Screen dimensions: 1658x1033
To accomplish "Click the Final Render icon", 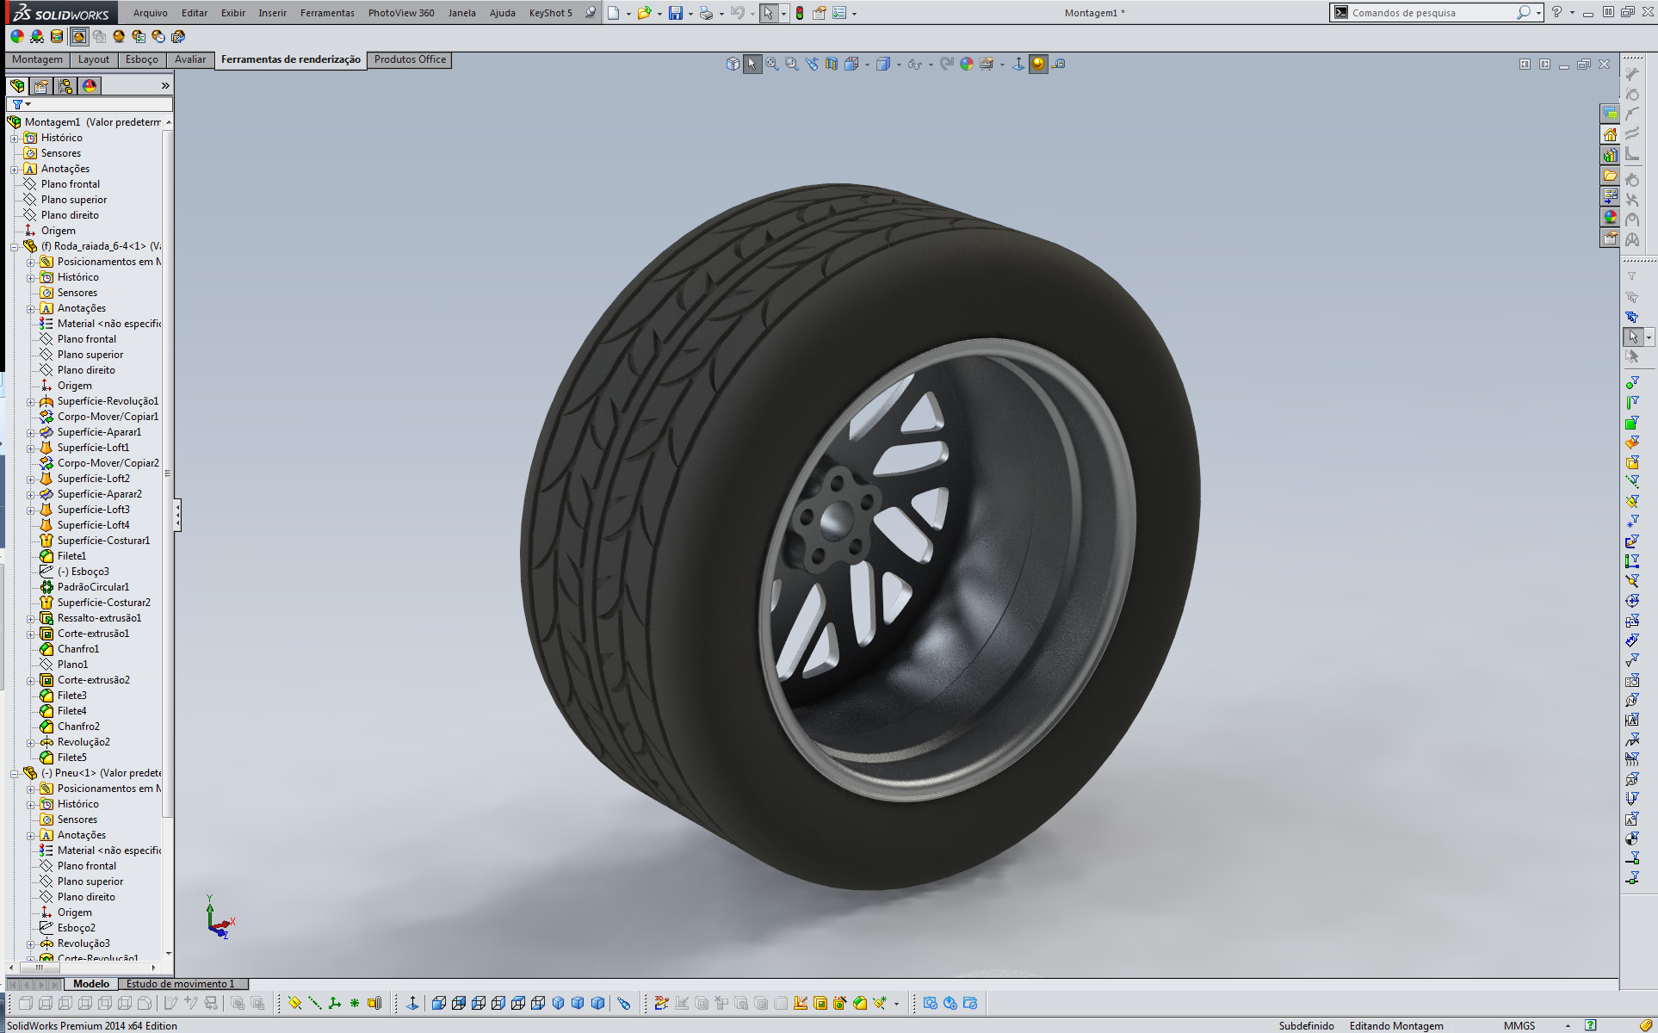I will click(118, 36).
